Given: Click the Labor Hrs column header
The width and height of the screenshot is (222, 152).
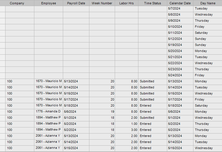Looking at the screenshot, I should pyautogui.click(x=127, y=3).
